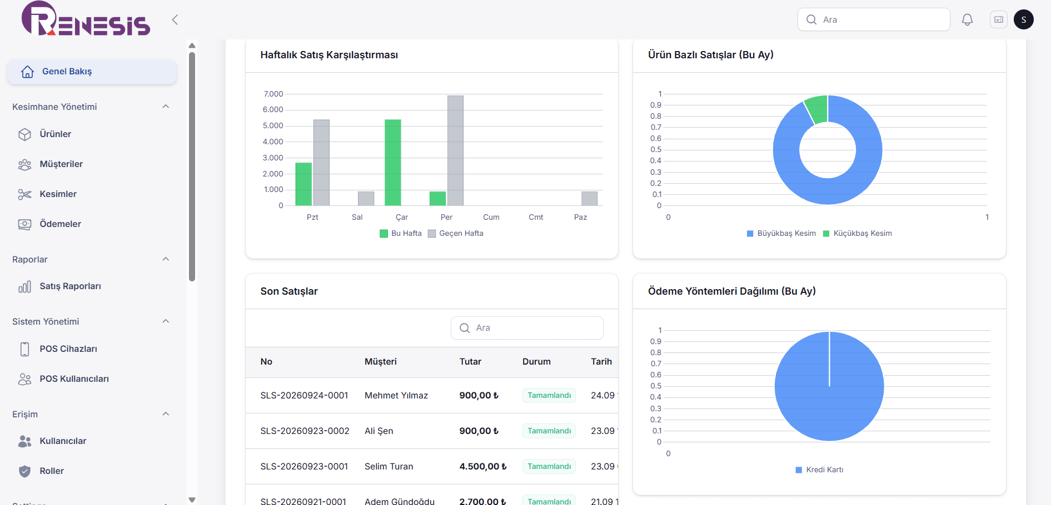Collapse the Kesimhane Yönetimi section

(x=166, y=107)
